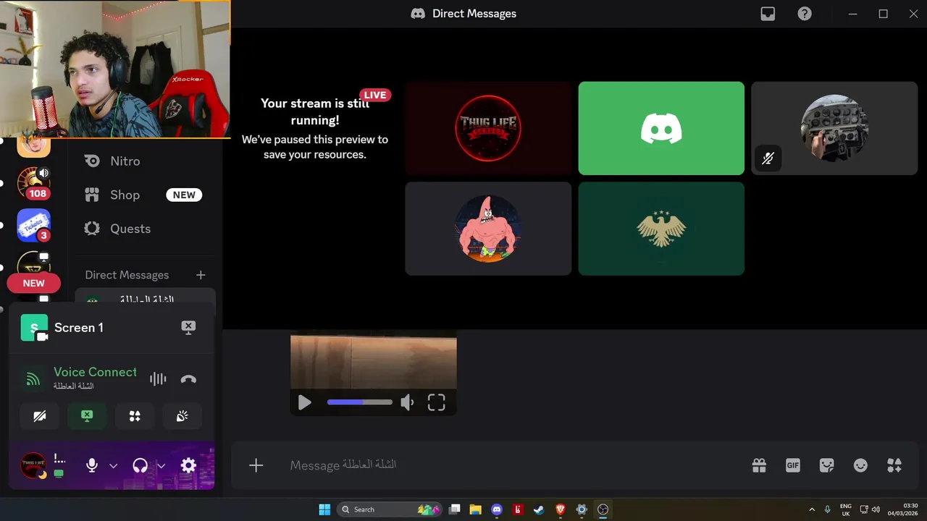Start an activity with the shapes icon
This screenshot has height=521, width=927.
pos(135,416)
